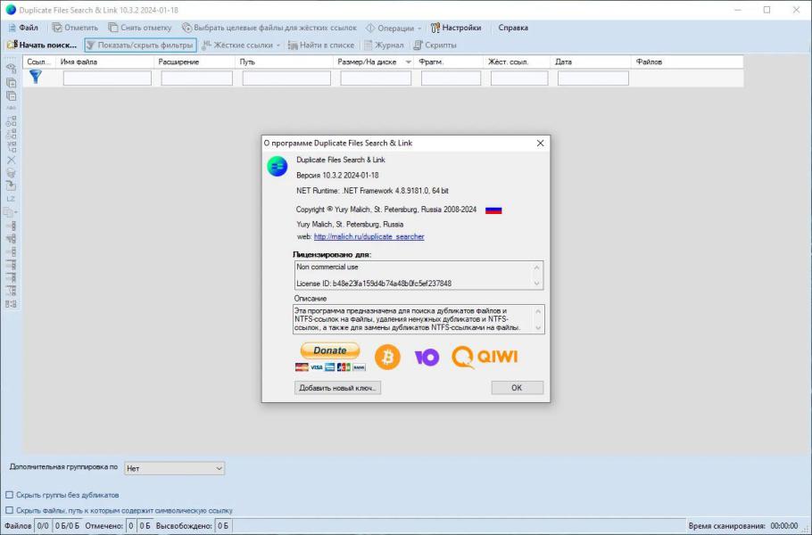
Task: Click Найти в списке toolbar button
Action: pyautogui.click(x=321, y=45)
